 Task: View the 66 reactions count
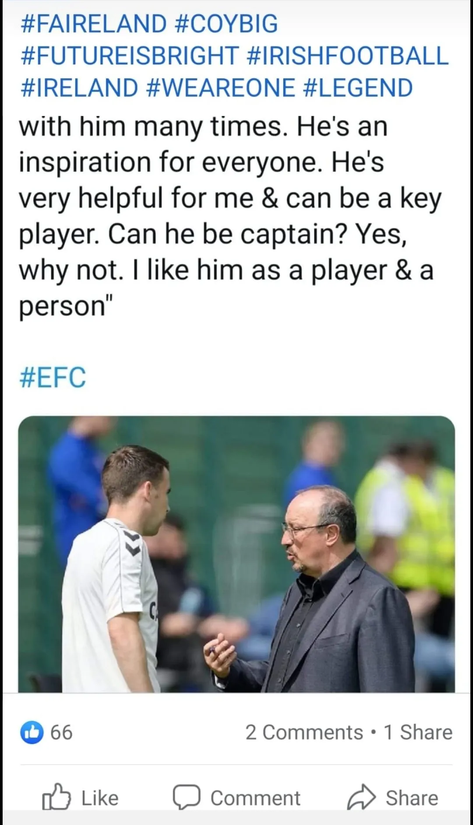point(61,732)
